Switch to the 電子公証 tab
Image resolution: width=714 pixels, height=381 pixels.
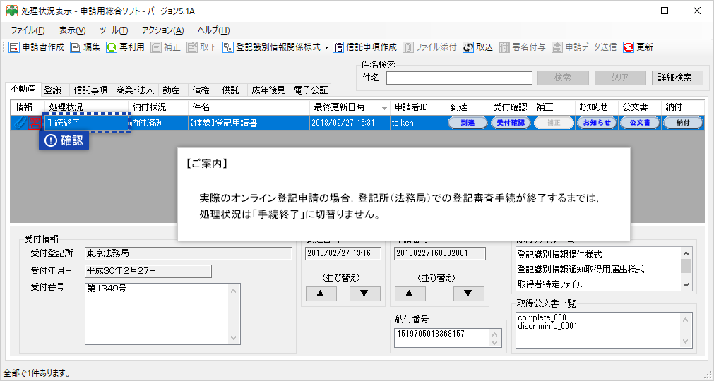point(311,90)
